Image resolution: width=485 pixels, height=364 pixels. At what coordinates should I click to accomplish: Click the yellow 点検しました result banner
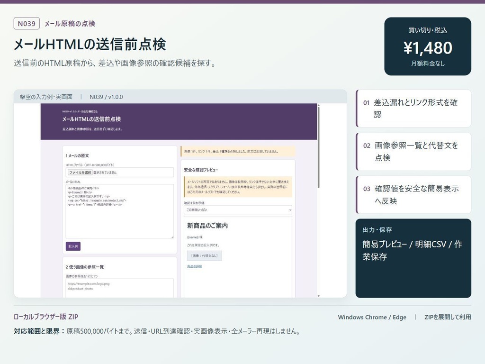238,151
